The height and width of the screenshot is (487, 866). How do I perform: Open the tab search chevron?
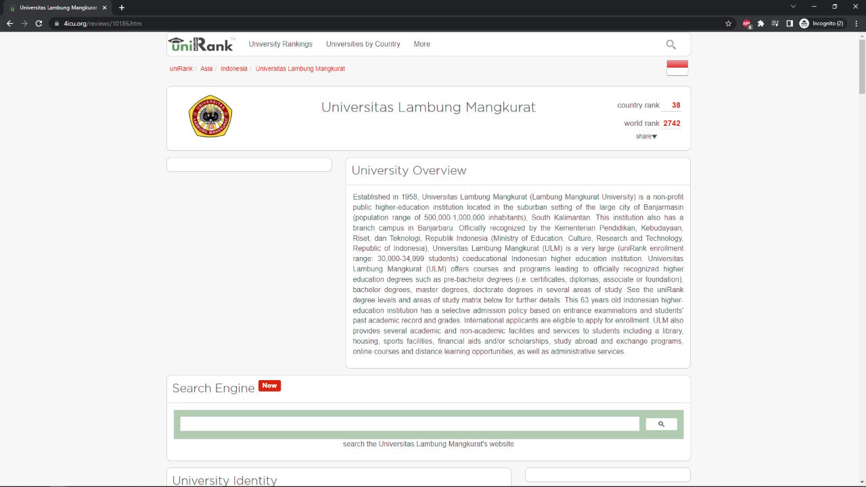(x=793, y=7)
